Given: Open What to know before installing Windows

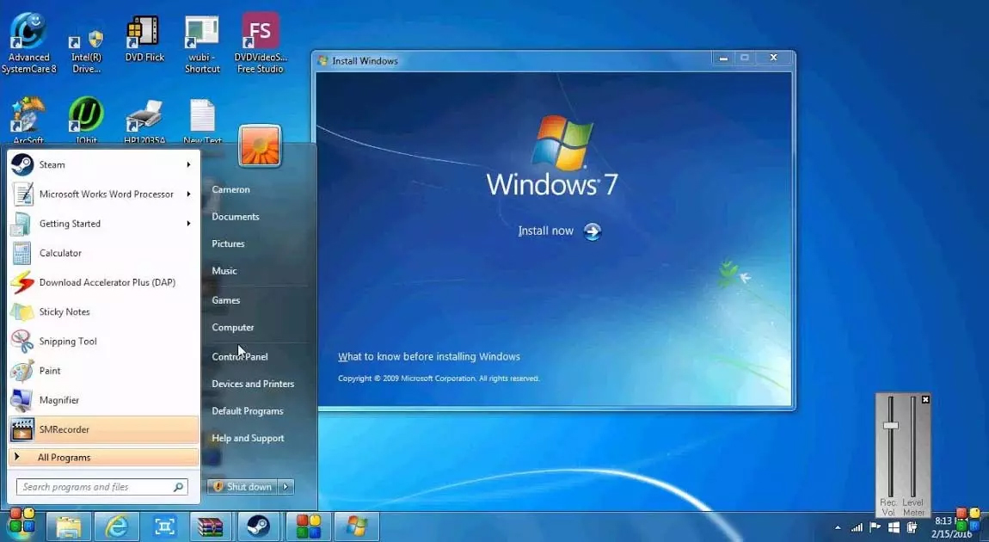Looking at the screenshot, I should (x=429, y=356).
